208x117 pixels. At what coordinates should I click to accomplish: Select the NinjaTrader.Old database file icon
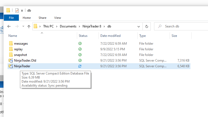pos(11,60)
